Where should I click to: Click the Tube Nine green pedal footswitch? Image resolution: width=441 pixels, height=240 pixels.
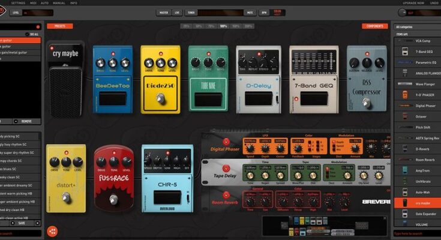[208, 99]
